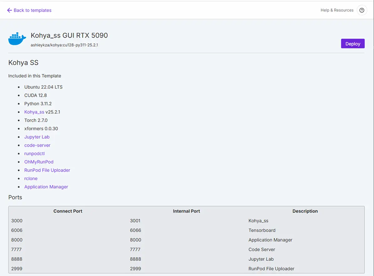
Task: Click the Jupyter Lab description cell
Action: coord(261,259)
